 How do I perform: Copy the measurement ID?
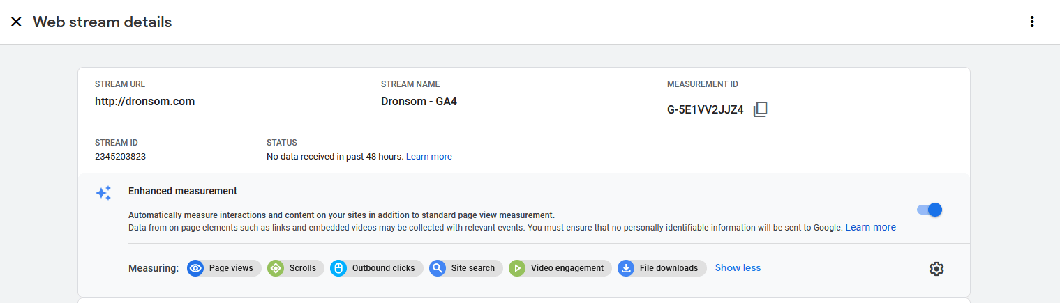click(761, 109)
